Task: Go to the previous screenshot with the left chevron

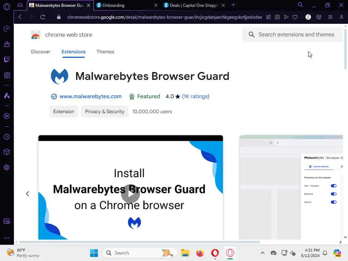Action: (x=28, y=194)
